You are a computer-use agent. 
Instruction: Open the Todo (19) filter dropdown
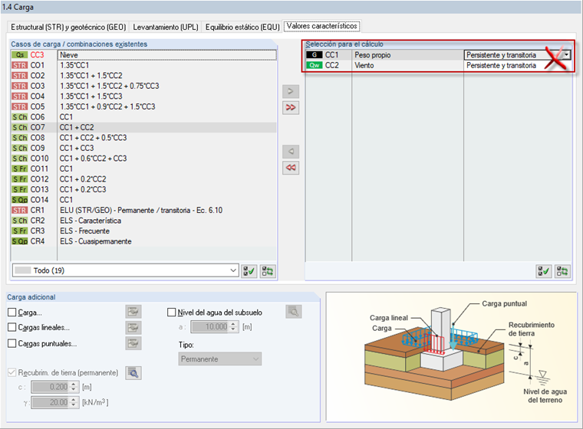125,270
